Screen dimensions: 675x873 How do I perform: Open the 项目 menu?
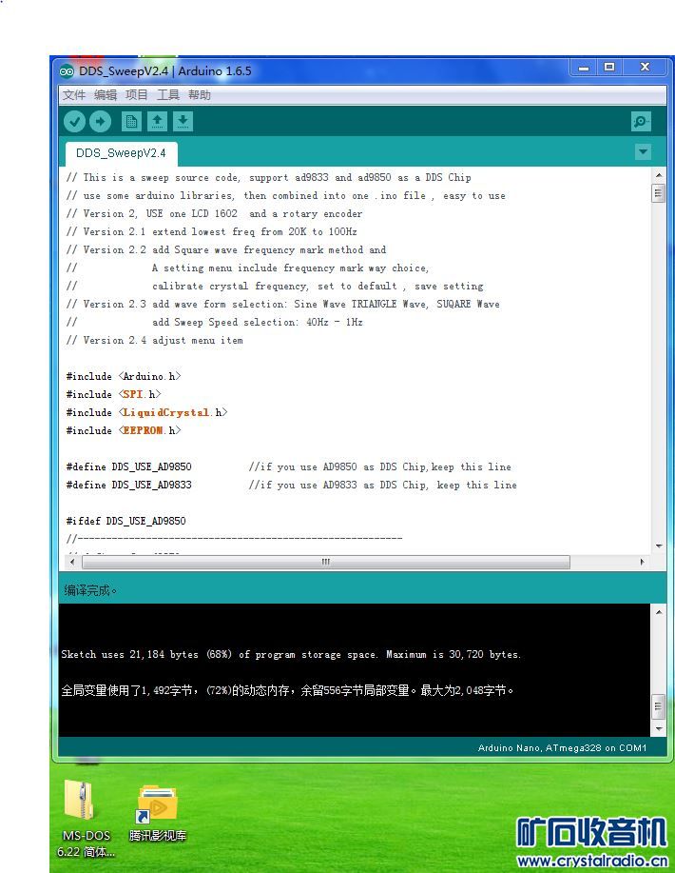point(136,94)
